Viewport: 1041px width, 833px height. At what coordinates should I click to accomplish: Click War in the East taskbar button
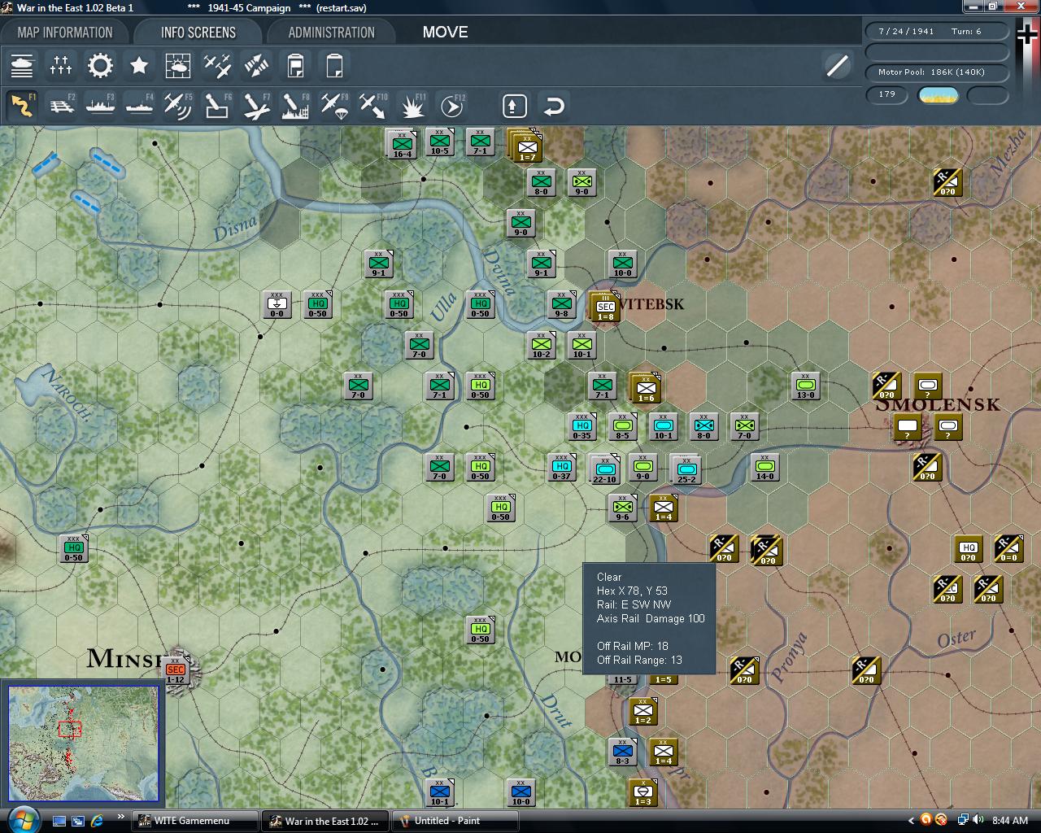pyautogui.click(x=325, y=821)
